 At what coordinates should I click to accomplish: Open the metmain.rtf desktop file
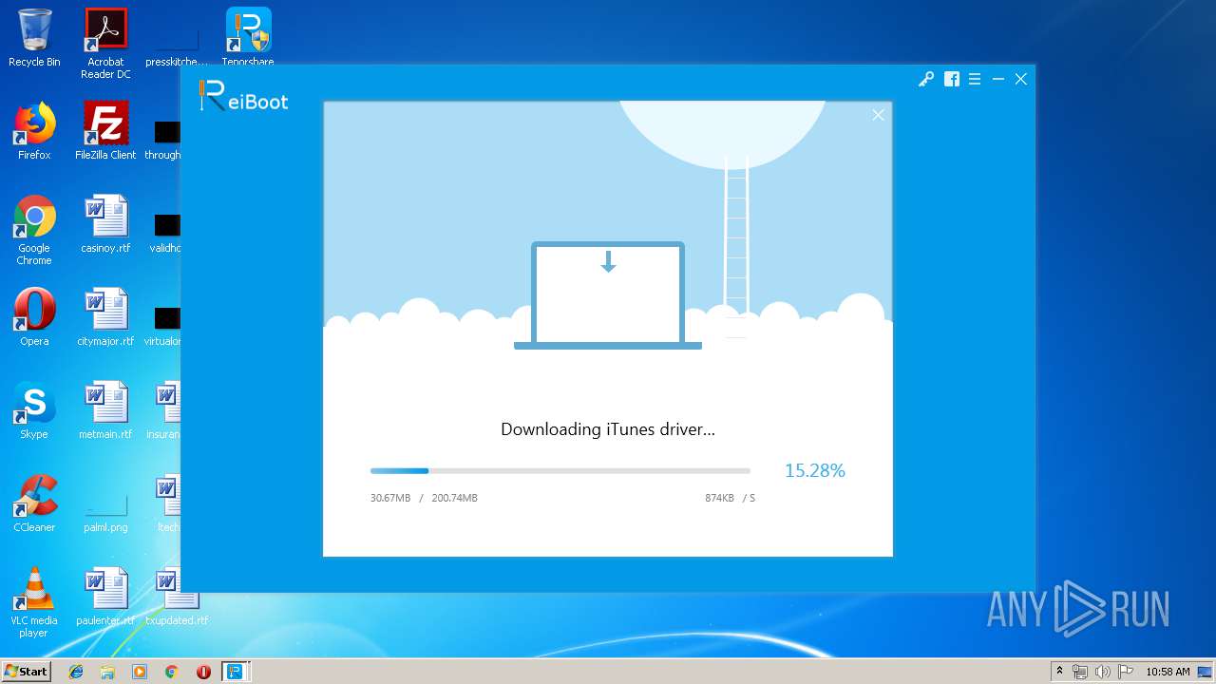105,410
